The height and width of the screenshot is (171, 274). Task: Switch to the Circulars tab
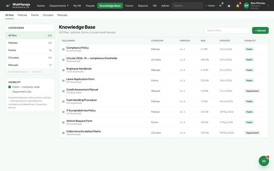(48, 15)
